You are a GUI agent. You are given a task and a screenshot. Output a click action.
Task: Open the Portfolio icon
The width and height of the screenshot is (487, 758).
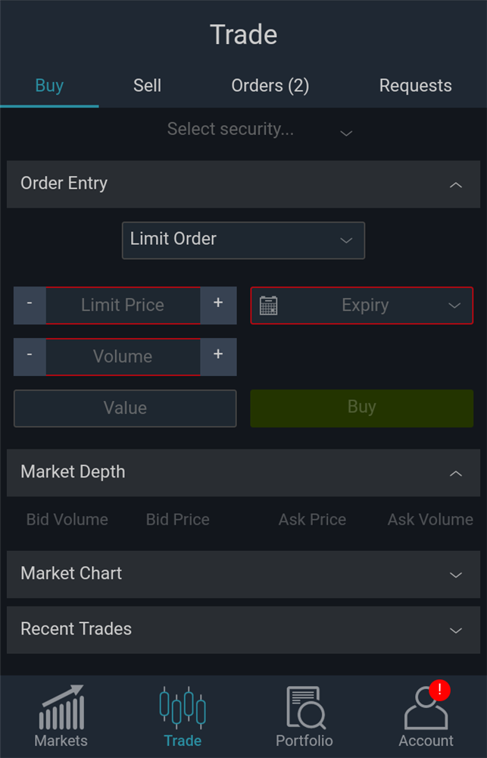(x=304, y=707)
